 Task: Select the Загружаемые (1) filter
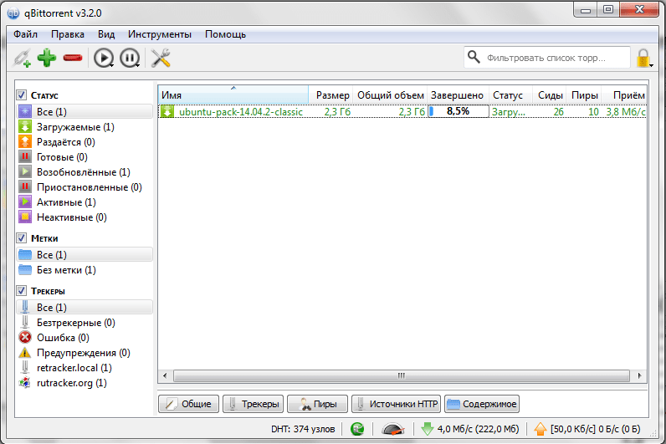click(x=85, y=127)
